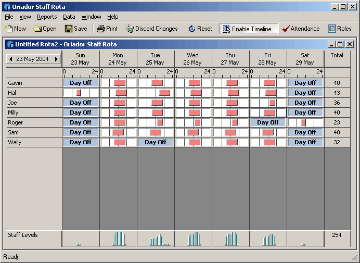The image size is (360, 263).
Task: Click the Sat 29 May column header
Action: tap(305, 59)
